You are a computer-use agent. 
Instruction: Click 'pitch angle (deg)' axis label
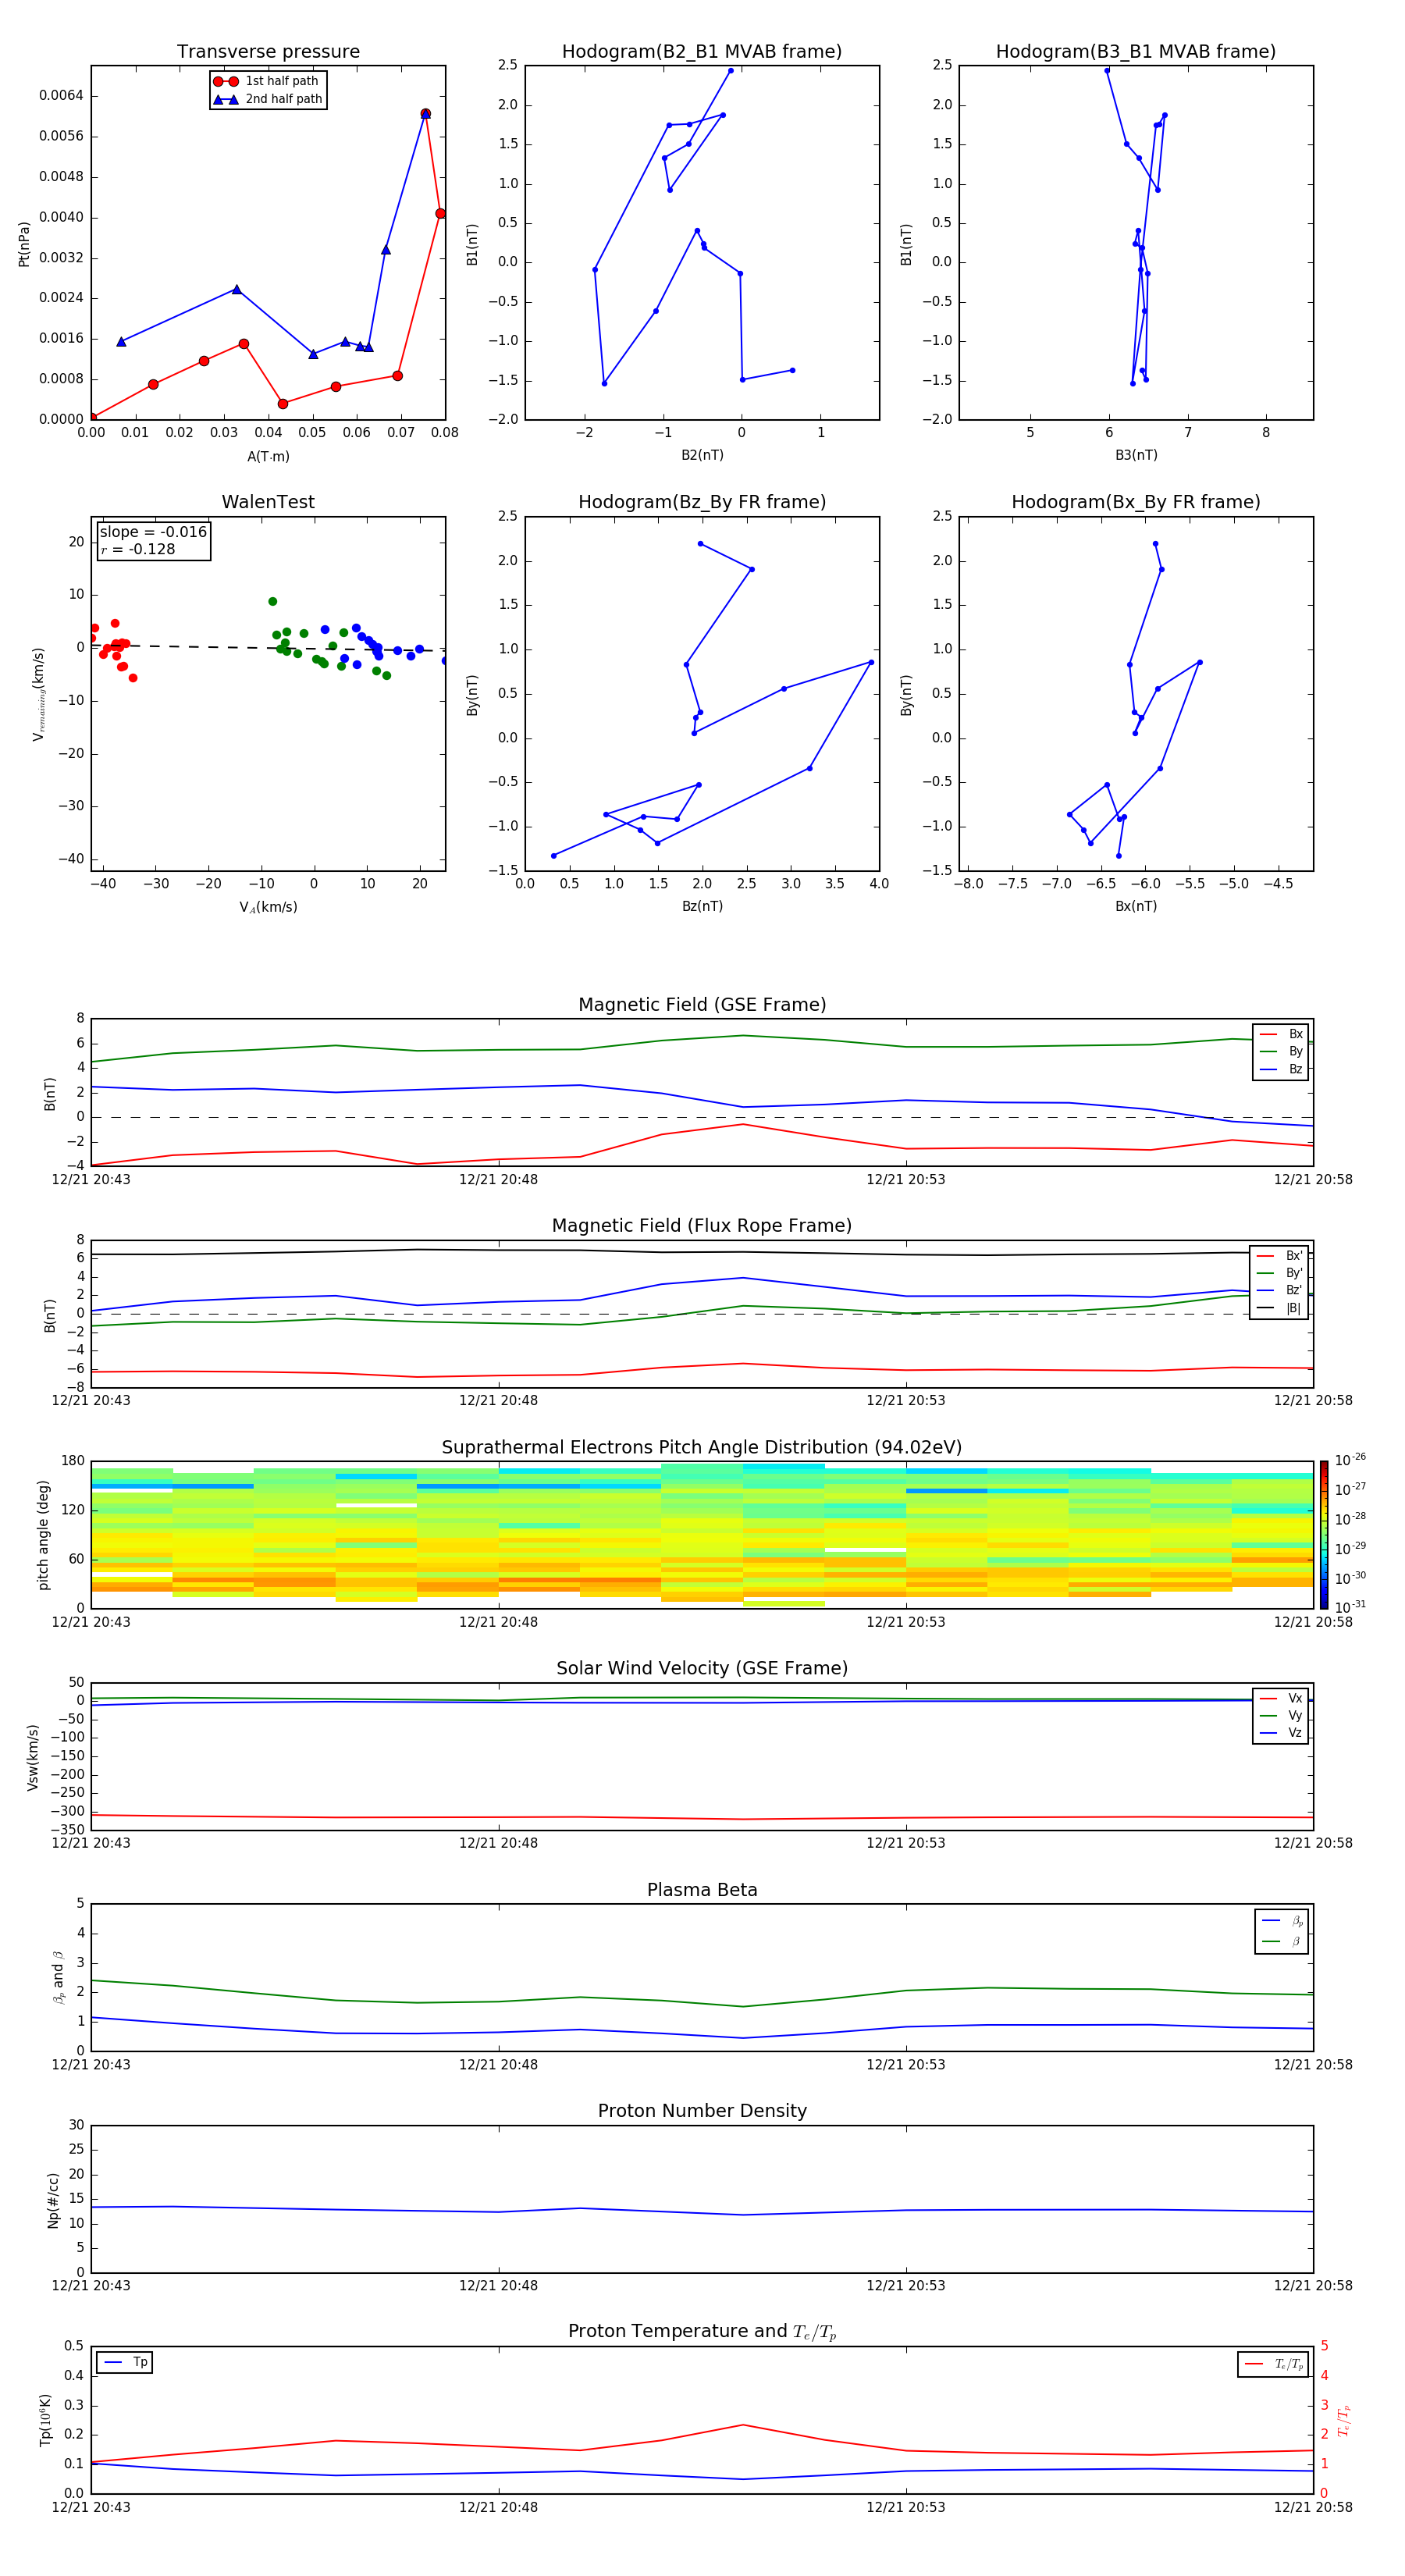coord(43,1535)
